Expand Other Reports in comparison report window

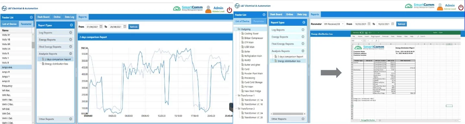click(x=70, y=119)
